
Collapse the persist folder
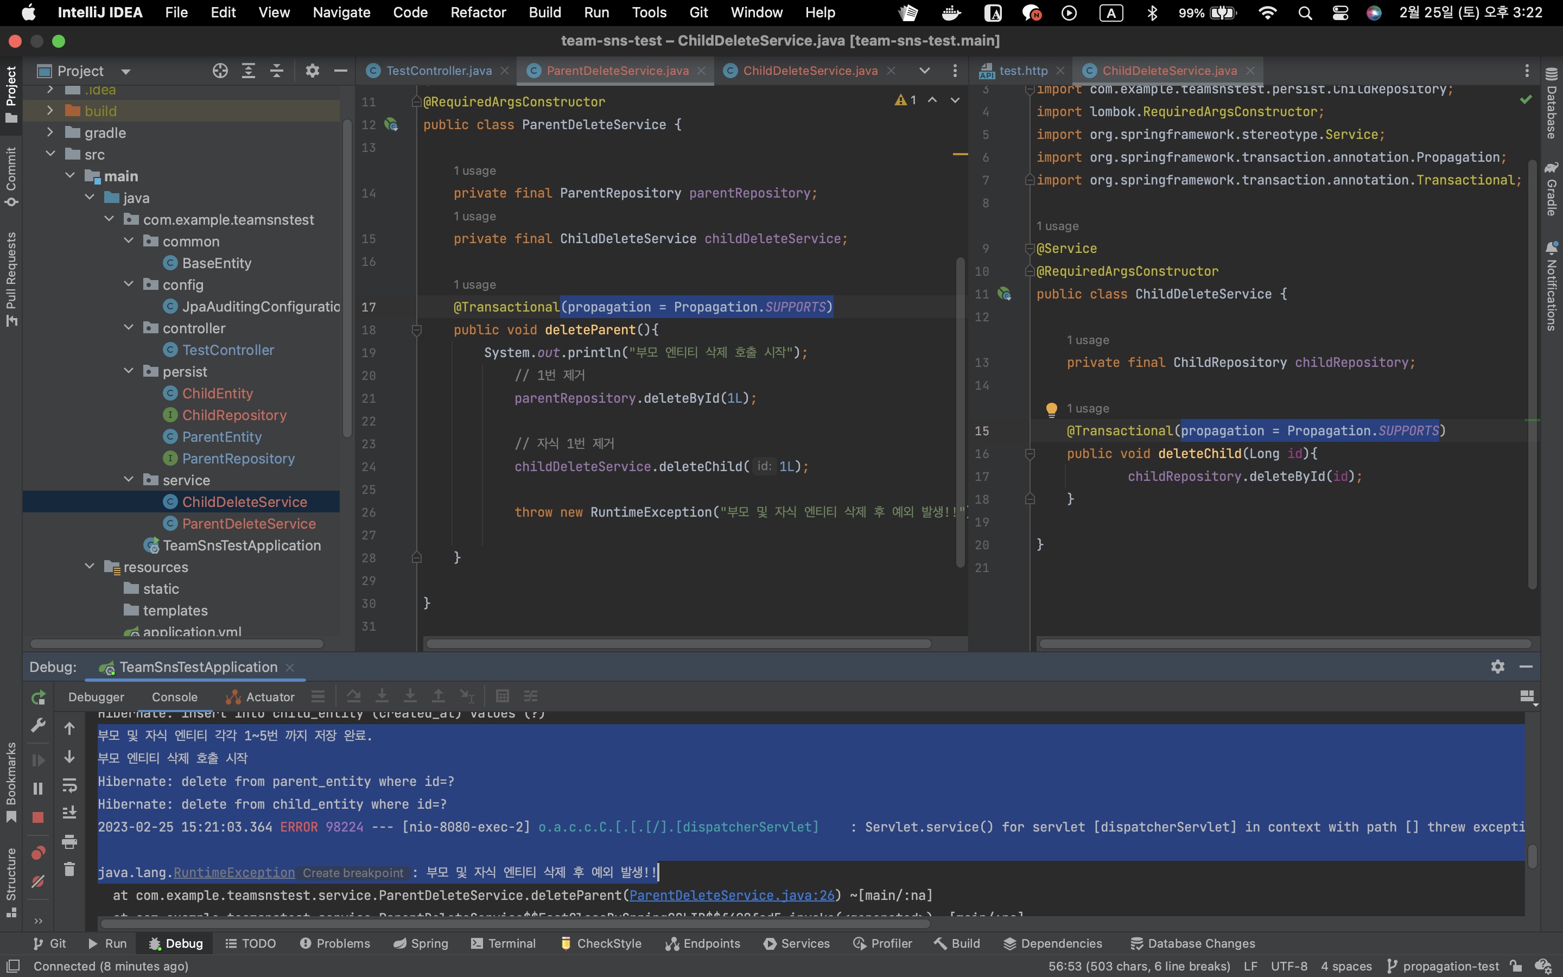point(129,371)
